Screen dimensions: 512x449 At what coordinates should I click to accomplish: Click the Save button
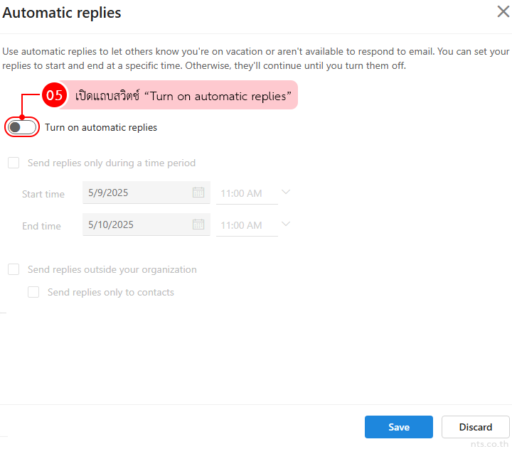pyautogui.click(x=399, y=427)
